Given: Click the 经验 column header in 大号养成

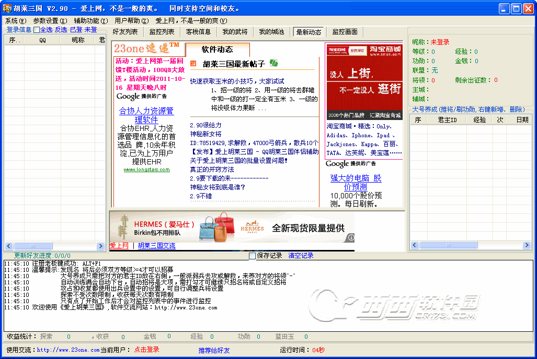Looking at the screenshot, I should pyautogui.click(x=479, y=120).
